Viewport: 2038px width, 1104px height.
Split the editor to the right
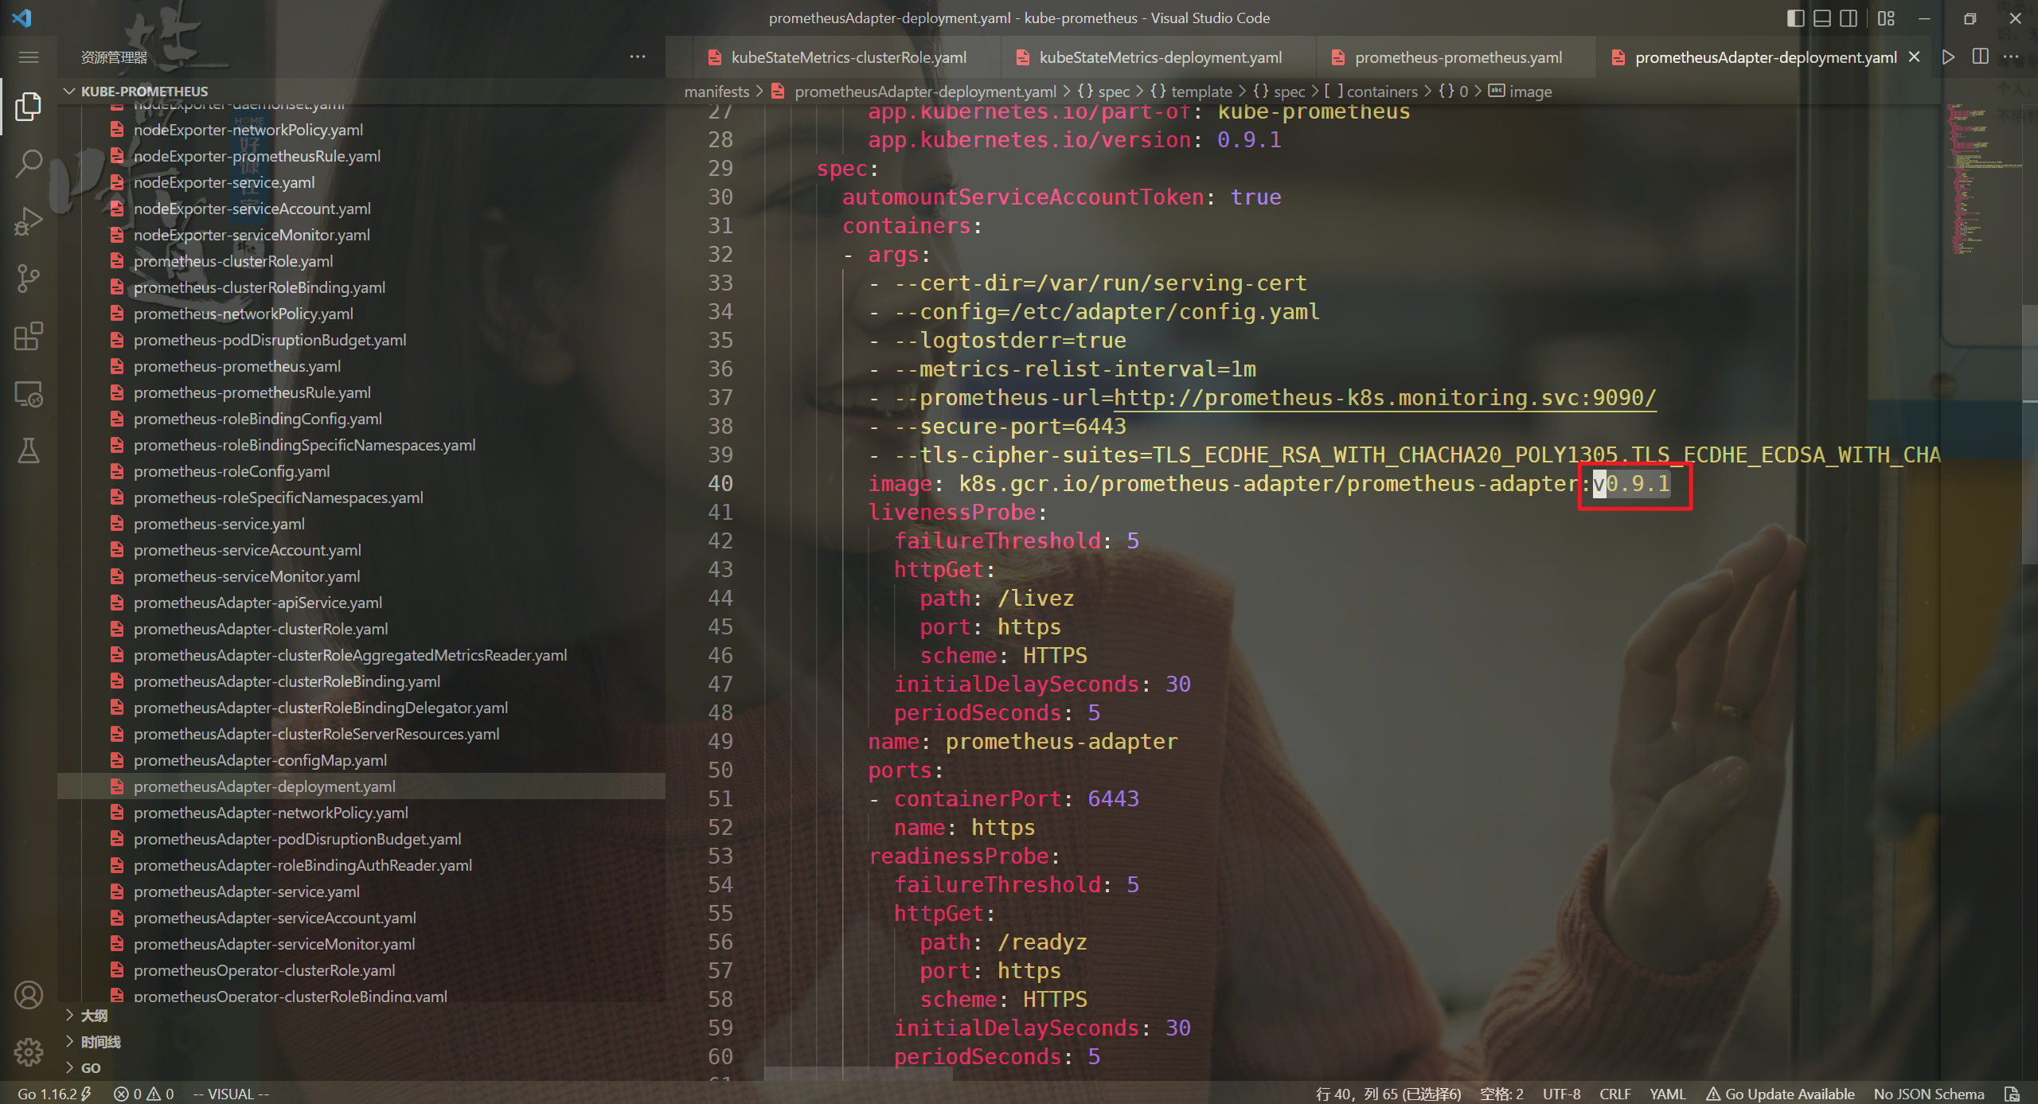tap(1980, 57)
